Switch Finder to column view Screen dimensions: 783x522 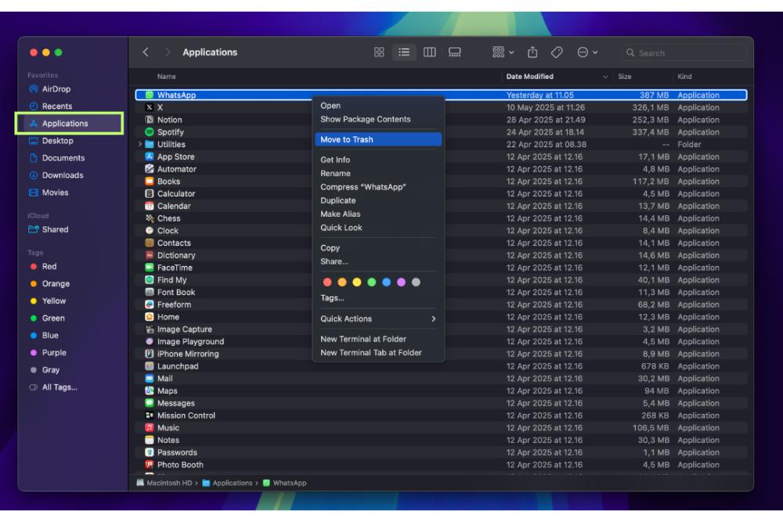tap(429, 52)
